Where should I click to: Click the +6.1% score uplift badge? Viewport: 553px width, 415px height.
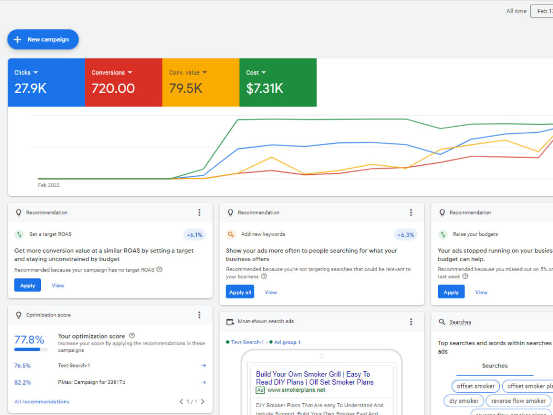click(194, 235)
